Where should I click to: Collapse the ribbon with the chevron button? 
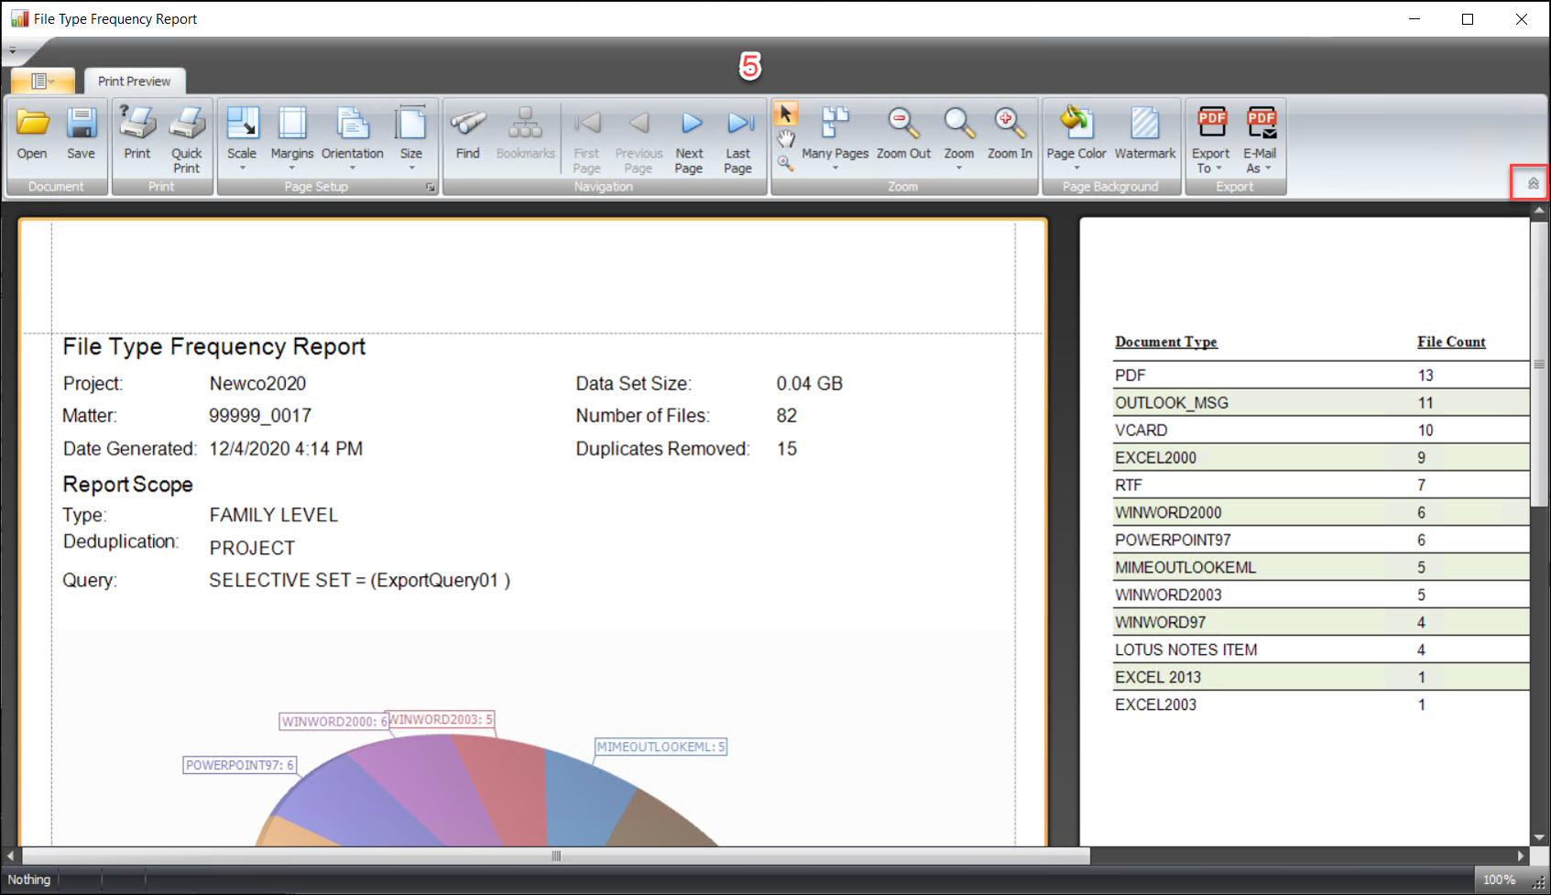pyautogui.click(x=1533, y=184)
